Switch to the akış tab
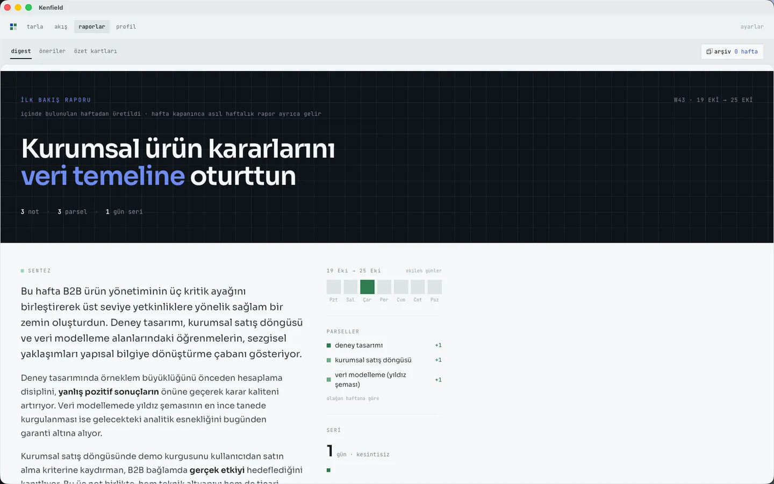774x484 pixels. (61, 26)
